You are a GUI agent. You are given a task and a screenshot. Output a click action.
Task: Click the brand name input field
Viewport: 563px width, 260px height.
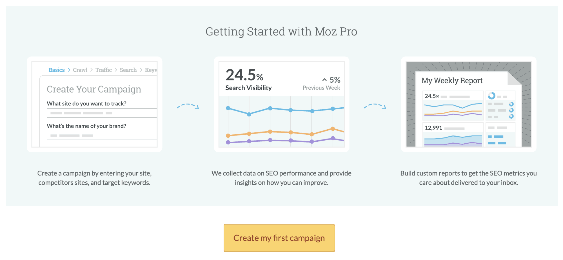click(x=101, y=135)
